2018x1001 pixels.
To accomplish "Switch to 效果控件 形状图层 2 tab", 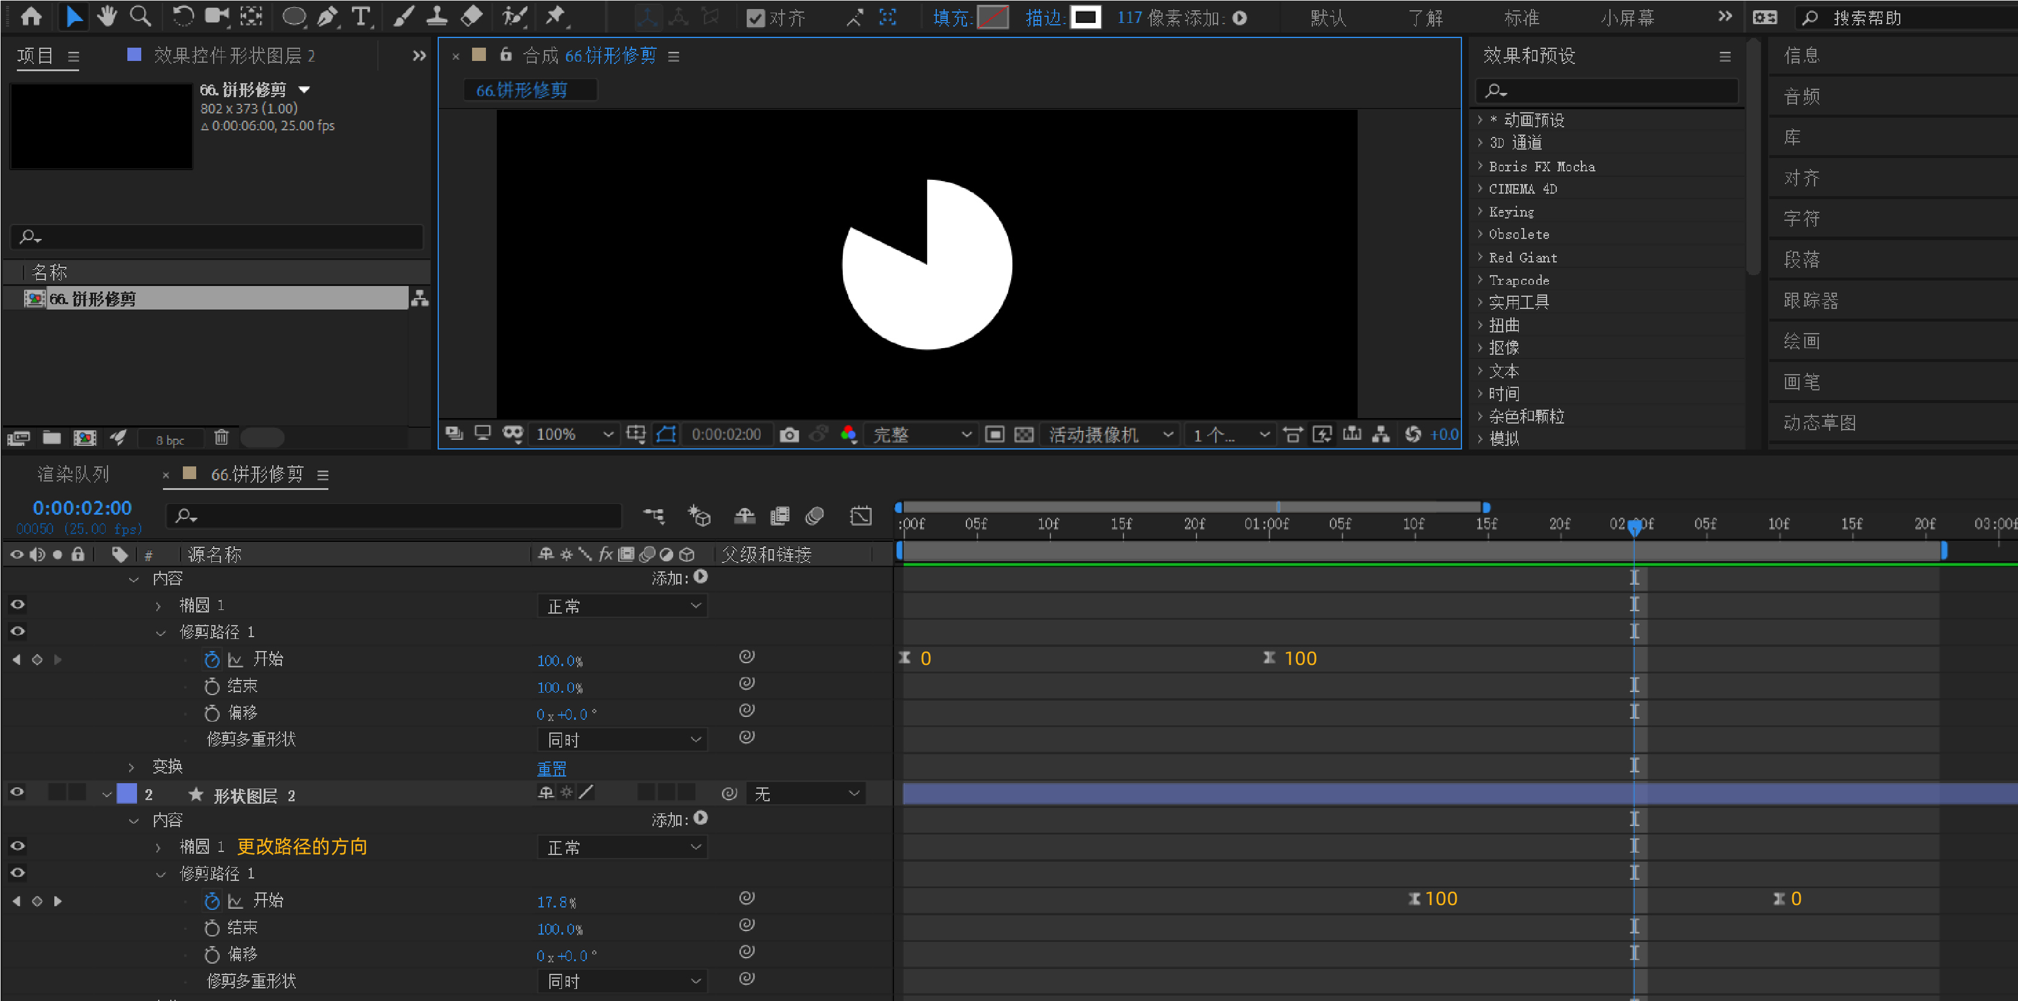I will pos(234,56).
